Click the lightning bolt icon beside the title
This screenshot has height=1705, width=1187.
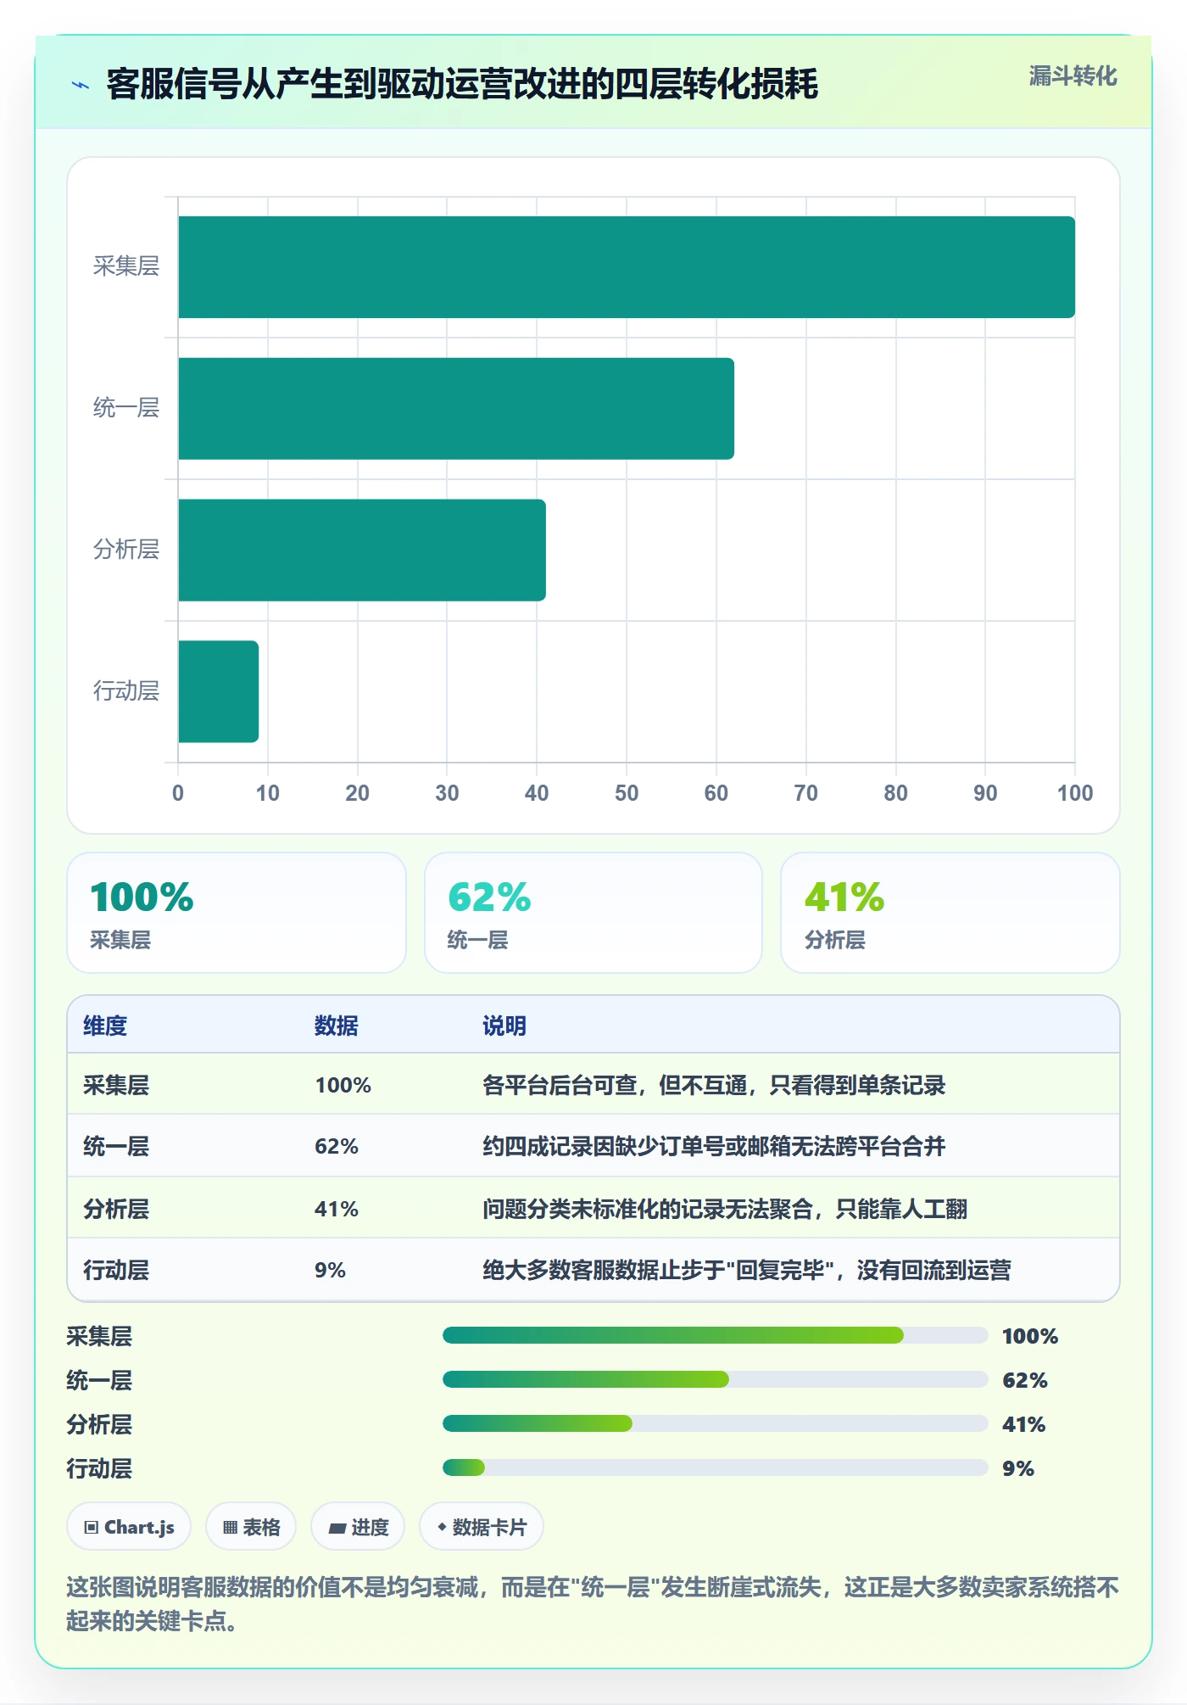(x=81, y=85)
